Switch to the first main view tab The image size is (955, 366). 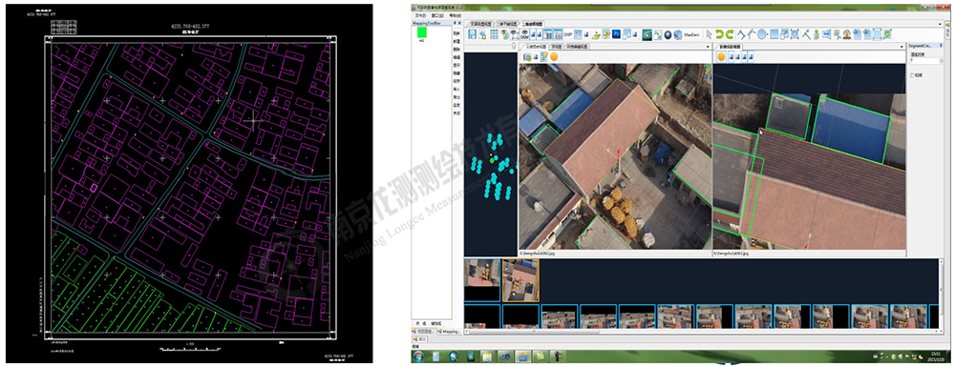coord(481,25)
